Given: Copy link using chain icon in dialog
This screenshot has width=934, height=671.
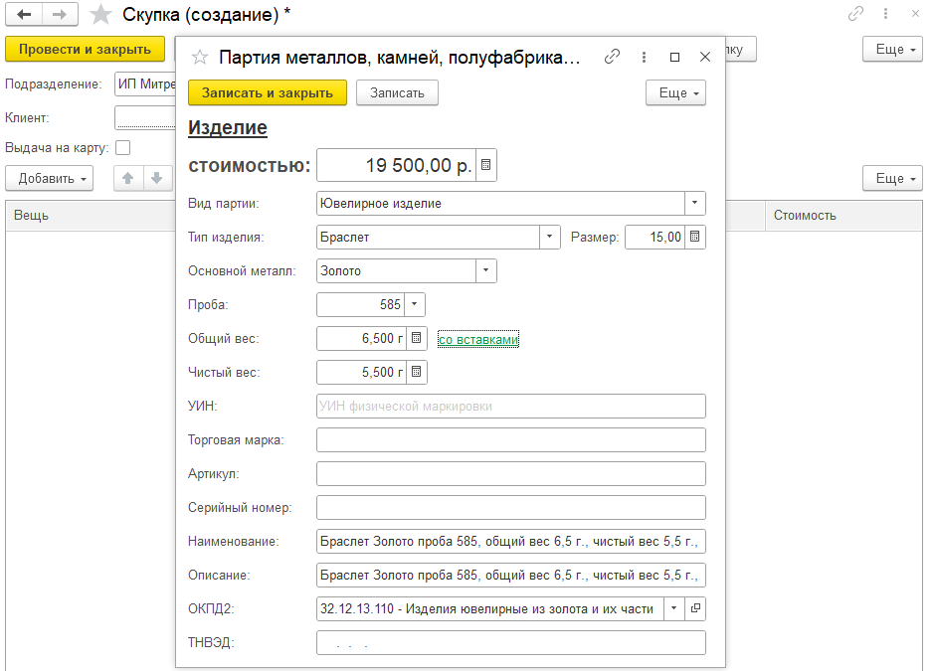Looking at the screenshot, I should pos(613,58).
